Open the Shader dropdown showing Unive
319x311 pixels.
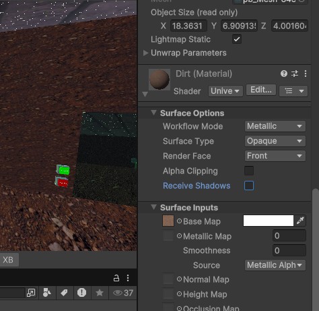click(x=225, y=91)
